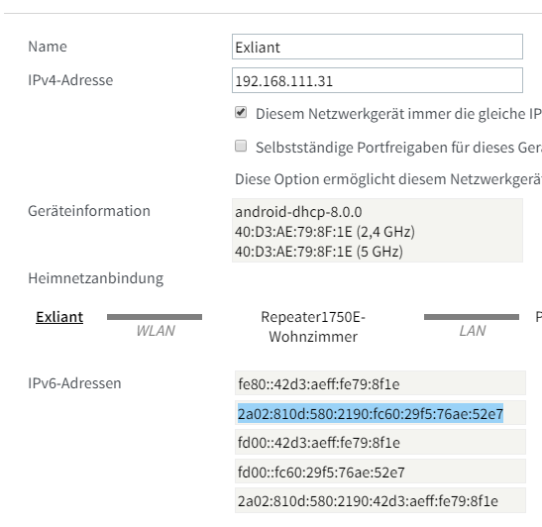Click the 'Diese Option ermöglicht' description text
Image resolution: width=542 pixels, height=527 pixels.
tap(388, 179)
